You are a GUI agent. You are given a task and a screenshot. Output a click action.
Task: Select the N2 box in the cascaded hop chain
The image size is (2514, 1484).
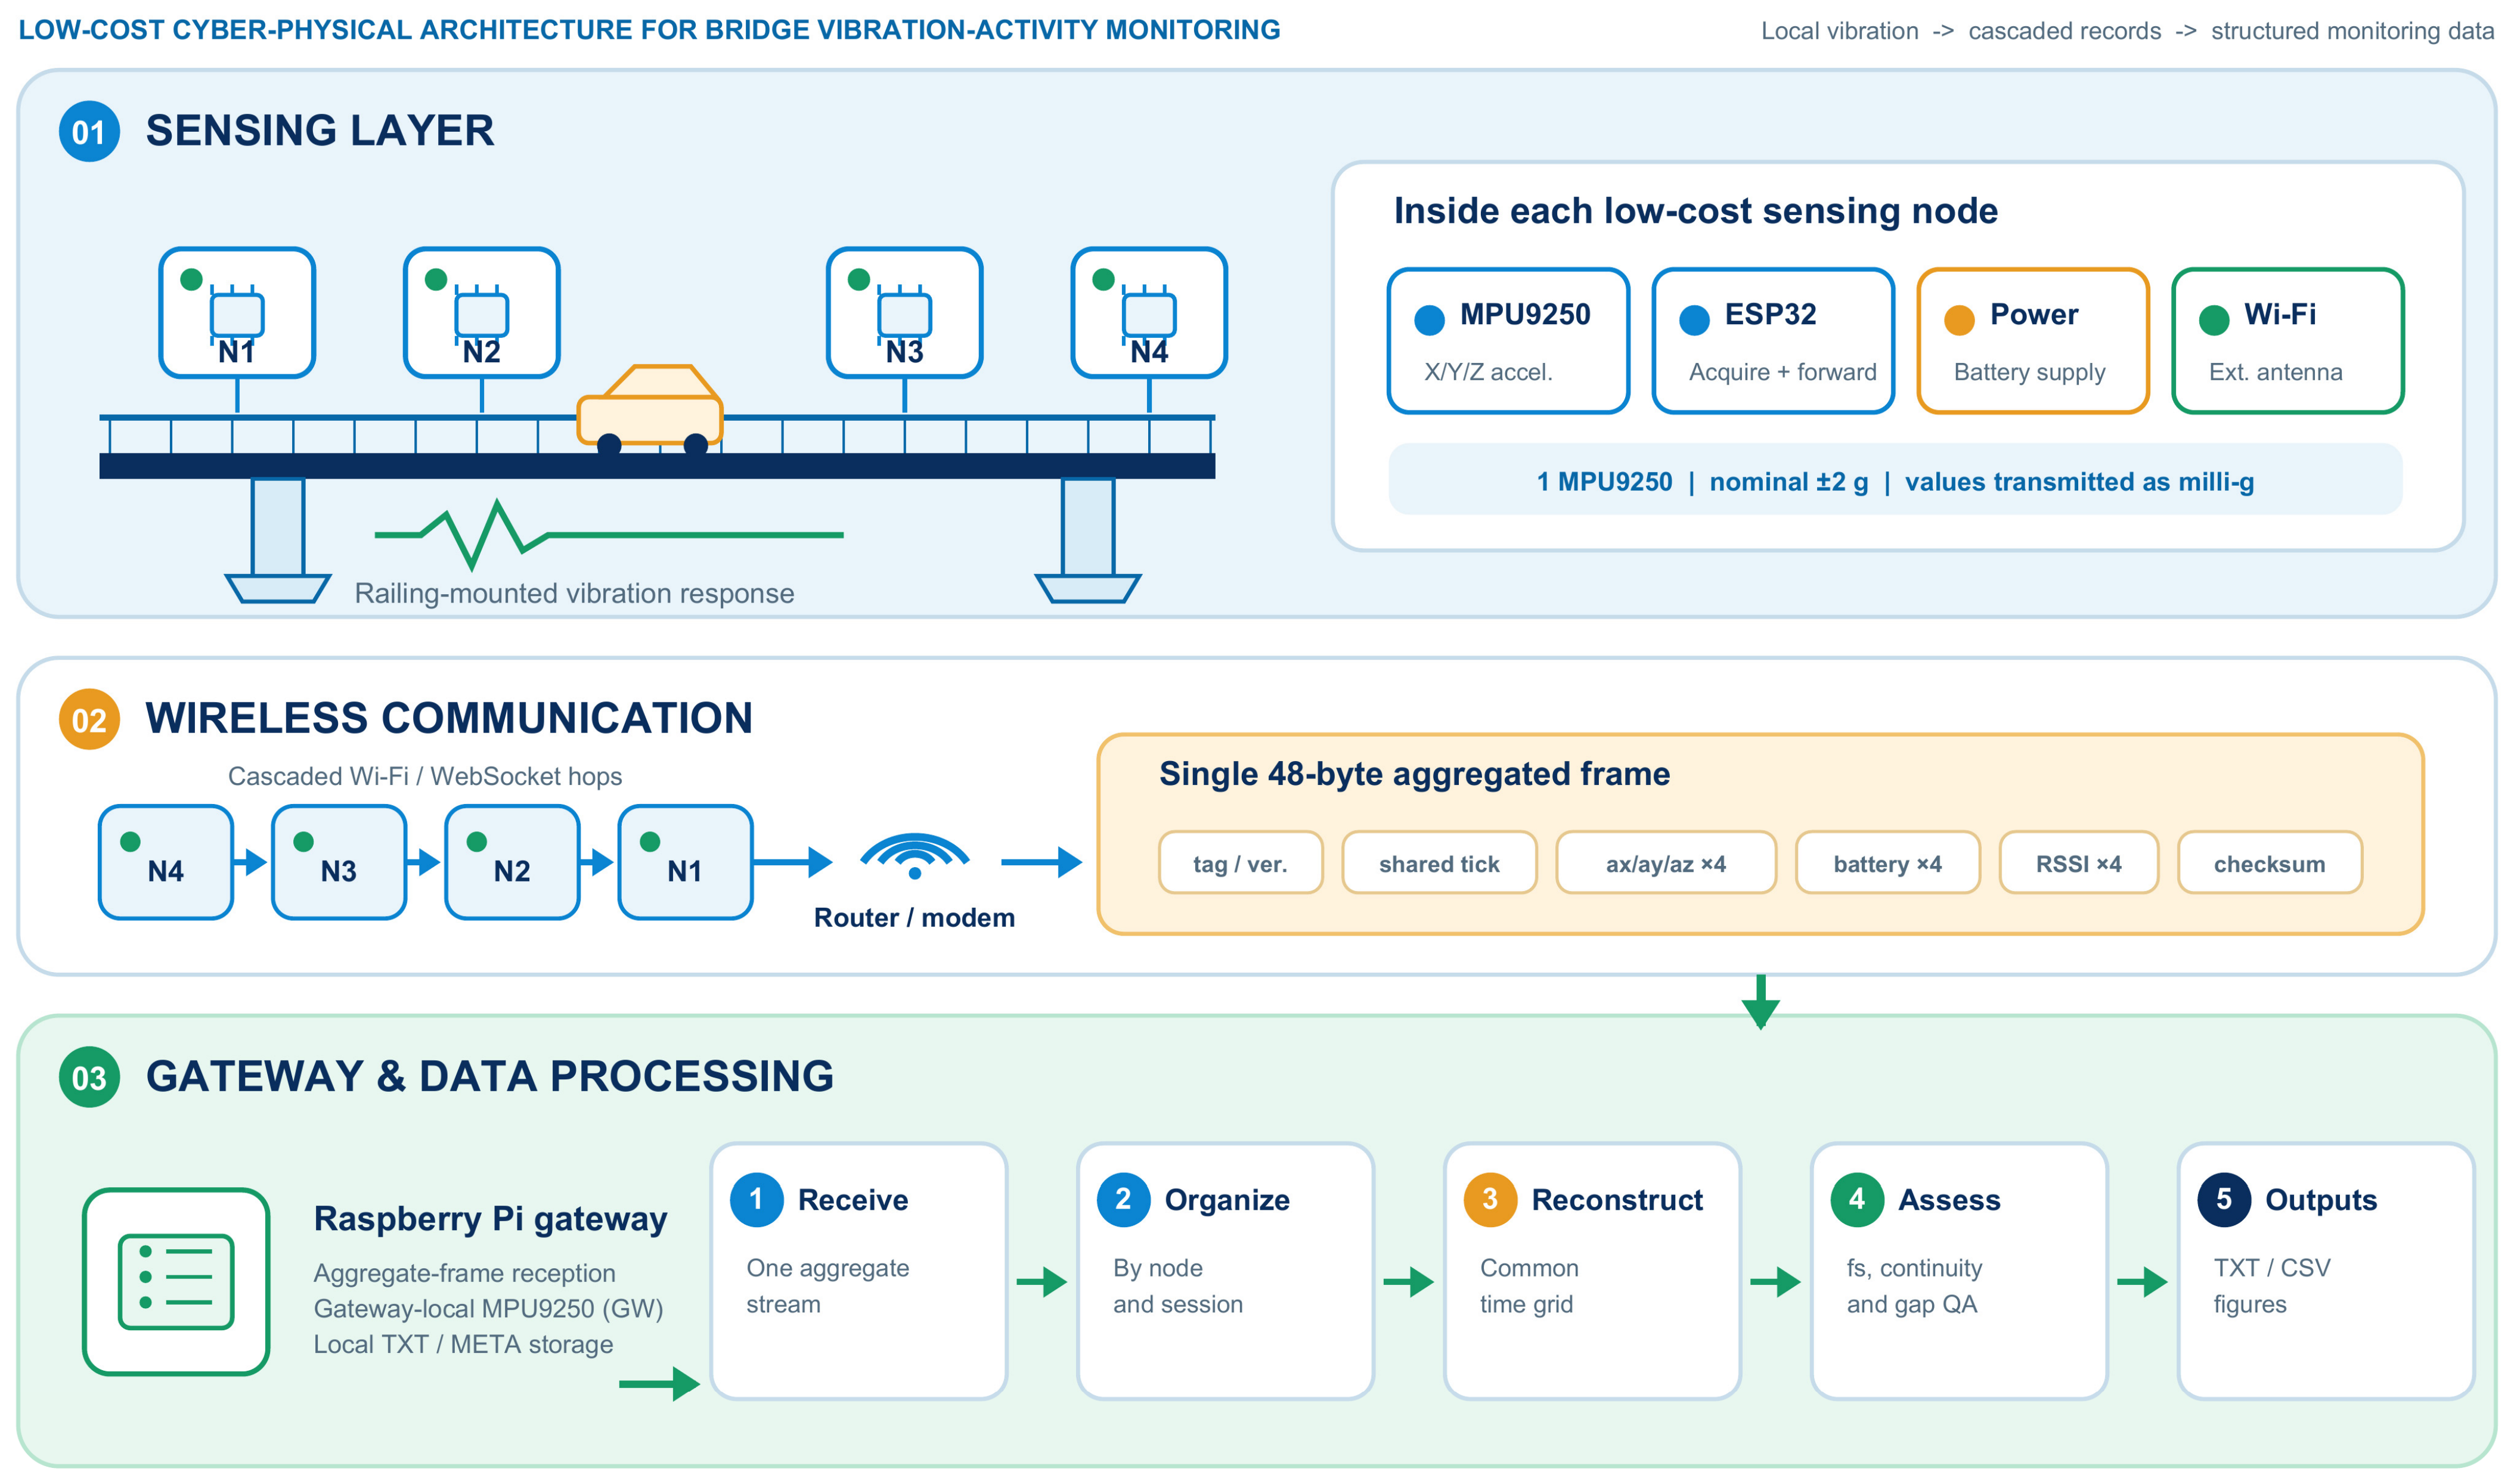tap(512, 862)
